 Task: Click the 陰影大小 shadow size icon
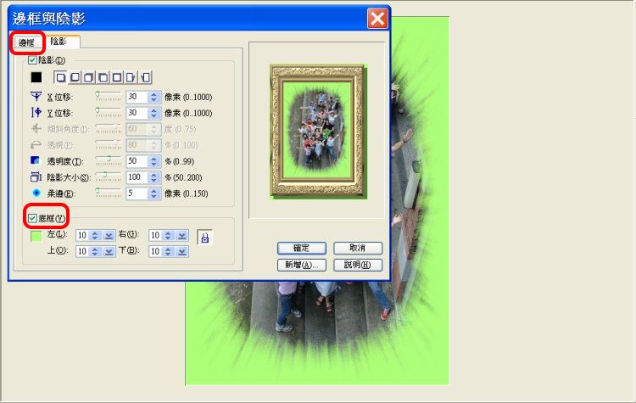click(x=35, y=177)
